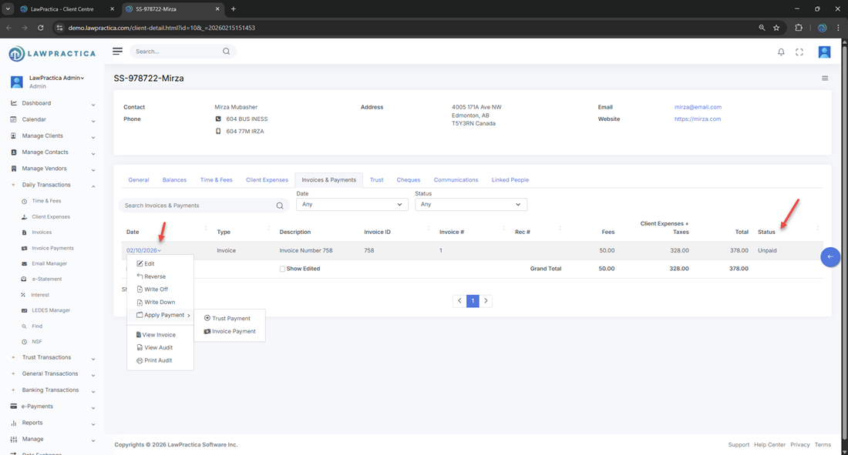Toggle fullscreen mode icon

(x=799, y=52)
